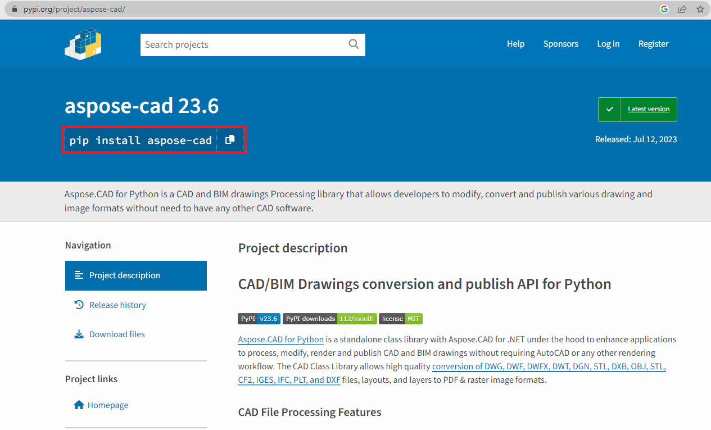Click the Project links heading
This screenshot has width=711, height=430.
[92, 379]
